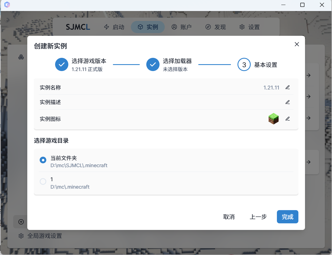The height and width of the screenshot is (255, 332).
Task: Click 取消 to cancel instance creation
Action: tap(229, 217)
